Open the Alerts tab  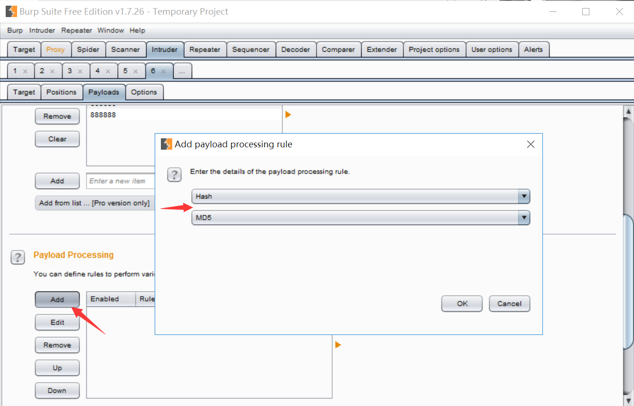(x=533, y=49)
